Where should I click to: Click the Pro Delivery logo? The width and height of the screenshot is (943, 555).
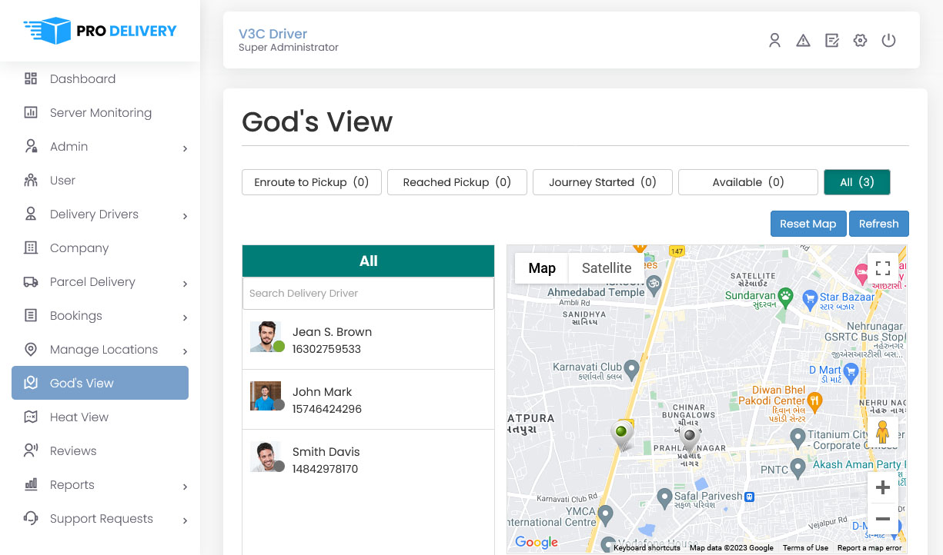[100, 31]
